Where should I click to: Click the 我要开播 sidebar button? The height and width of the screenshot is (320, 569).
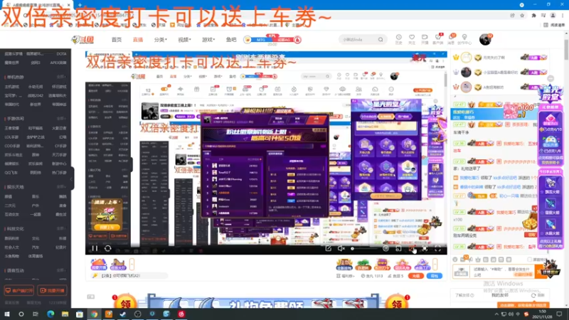coord(52,290)
